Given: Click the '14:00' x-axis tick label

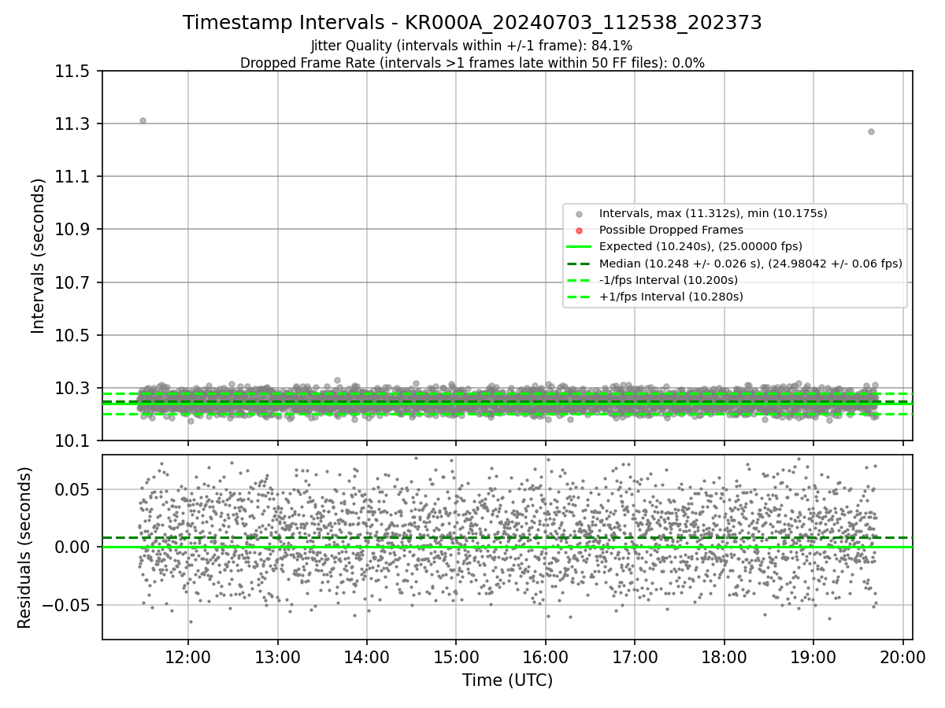Looking at the screenshot, I should click(366, 658).
